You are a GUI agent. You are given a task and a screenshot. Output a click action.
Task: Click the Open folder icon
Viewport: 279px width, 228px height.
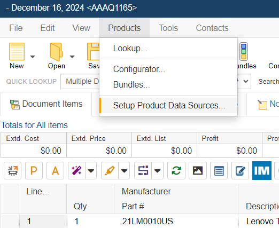point(56,52)
